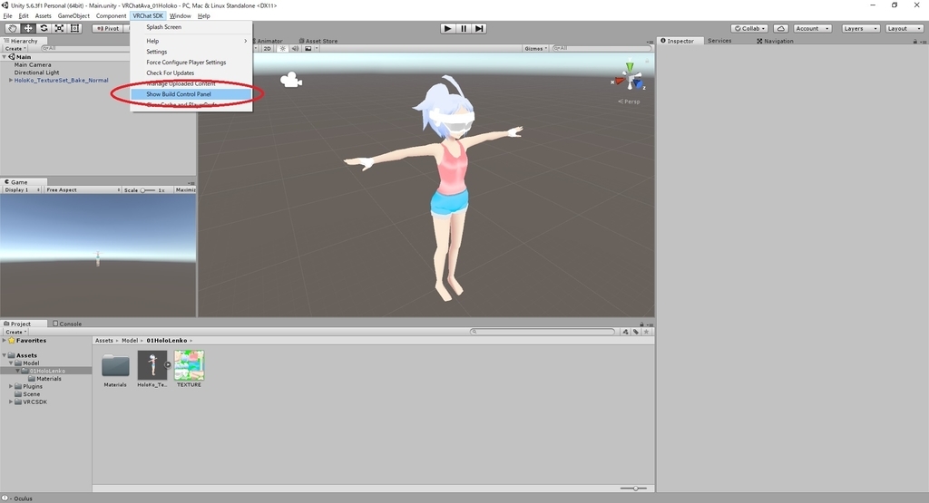Open Project Create dropdown
Image resolution: width=929 pixels, height=503 pixels.
[x=15, y=332]
